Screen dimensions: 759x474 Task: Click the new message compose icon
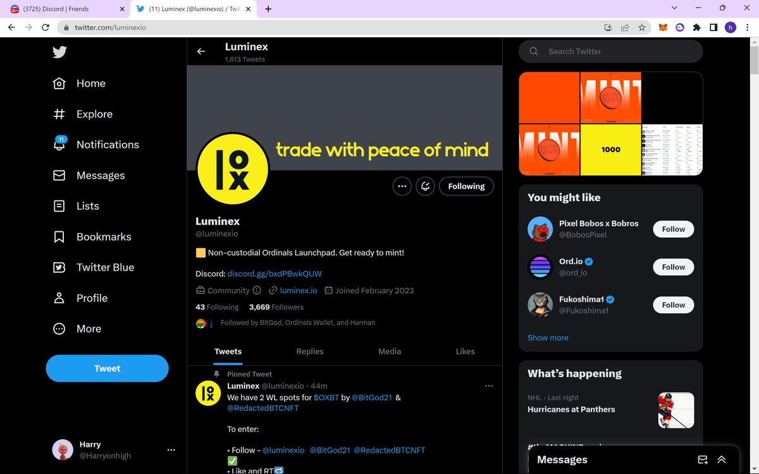click(x=703, y=459)
